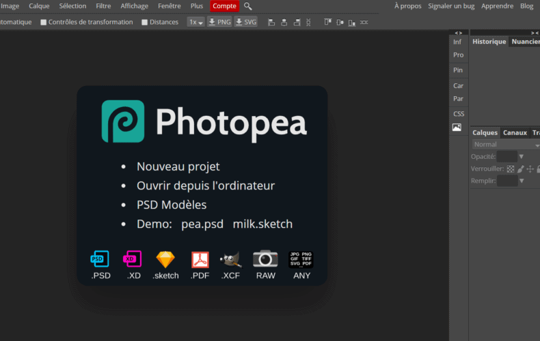Click the red Compte button

coord(224,6)
